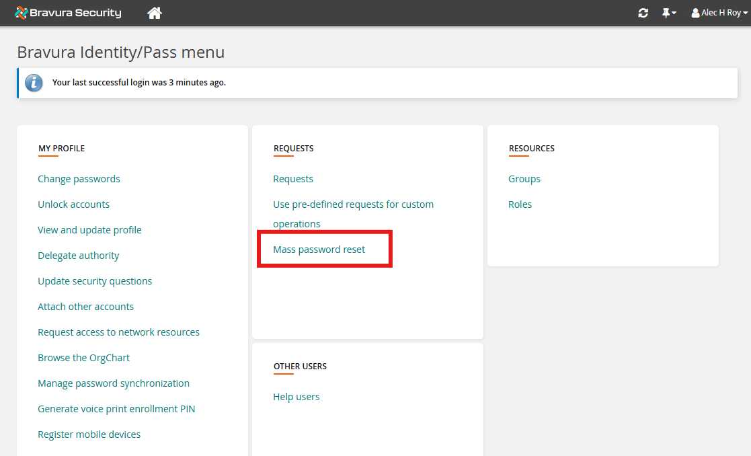Select the home icon in the navigation bar
The image size is (751, 456).
pos(154,12)
